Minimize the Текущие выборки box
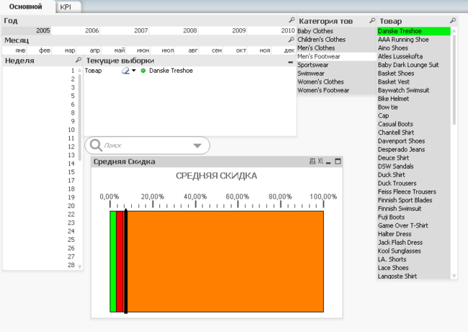Viewport: 468px width, 332px height. pos(290,61)
